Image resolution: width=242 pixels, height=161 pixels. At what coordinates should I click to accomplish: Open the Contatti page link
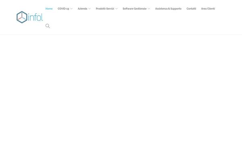coord(191,8)
